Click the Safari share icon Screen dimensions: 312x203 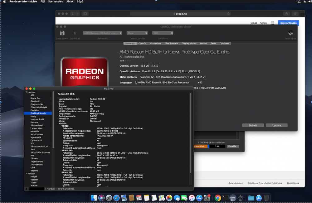click(x=286, y=13)
